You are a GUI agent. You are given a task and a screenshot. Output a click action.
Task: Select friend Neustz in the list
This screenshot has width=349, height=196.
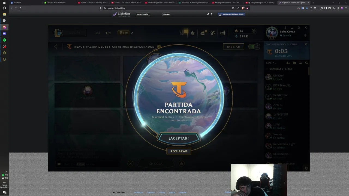tap(286, 136)
